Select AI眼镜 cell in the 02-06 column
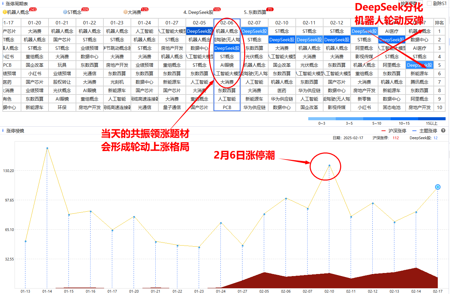The image size is (450, 294). pos(227,65)
